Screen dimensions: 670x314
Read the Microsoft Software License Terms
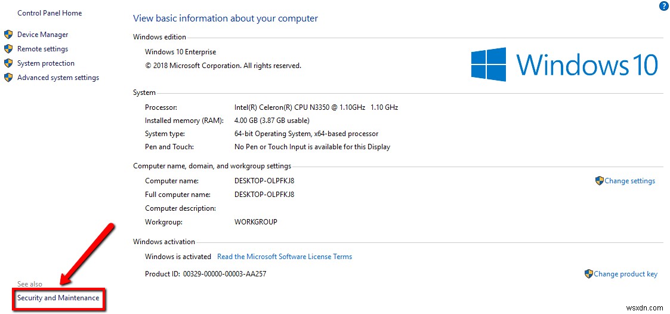click(x=285, y=257)
